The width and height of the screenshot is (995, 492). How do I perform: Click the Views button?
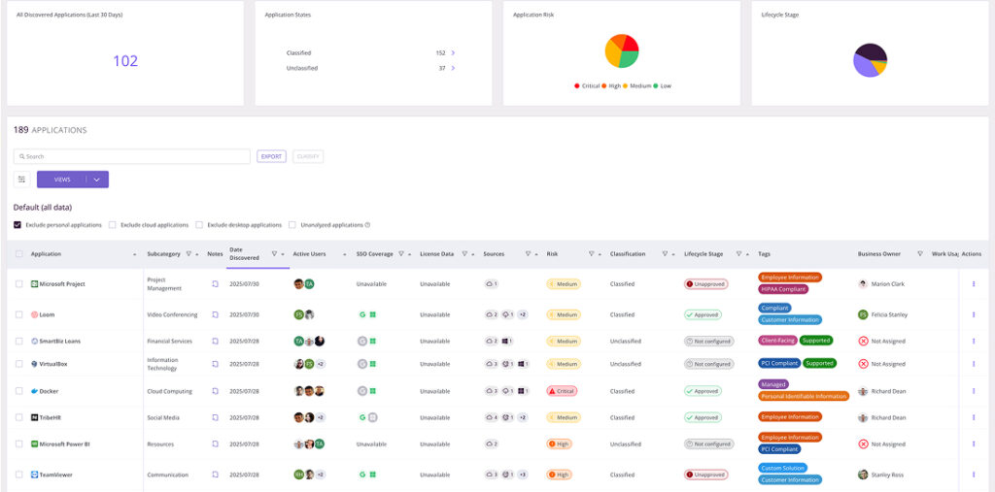(62, 180)
